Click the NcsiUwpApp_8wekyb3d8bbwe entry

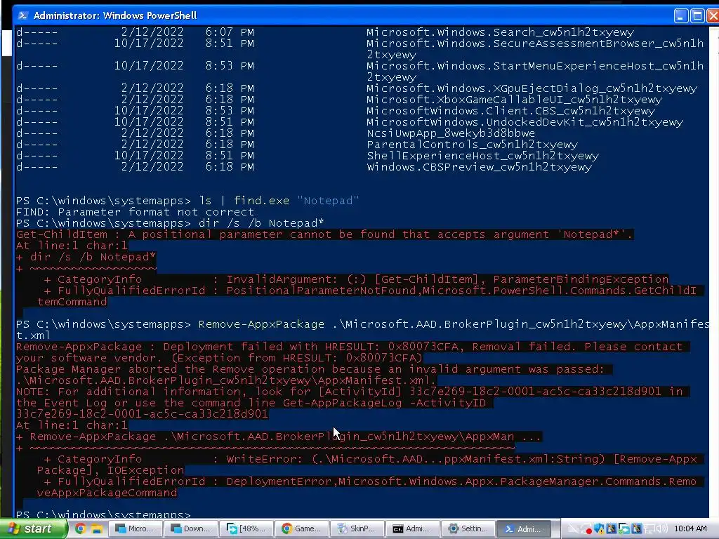pyautogui.click(x=451, y=133)
